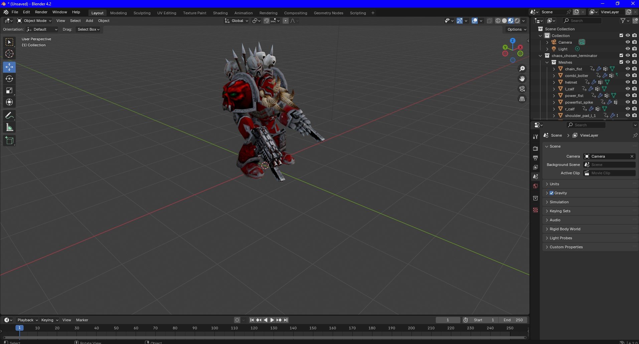Image resolution: width=639 pixels, height=344 pixels.
Task: Open the Options dropdown
Action: coord(517,29)
